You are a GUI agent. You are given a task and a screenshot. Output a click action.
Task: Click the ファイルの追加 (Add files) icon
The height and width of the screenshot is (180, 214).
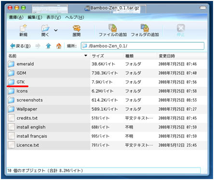click(x=112, y=28)
